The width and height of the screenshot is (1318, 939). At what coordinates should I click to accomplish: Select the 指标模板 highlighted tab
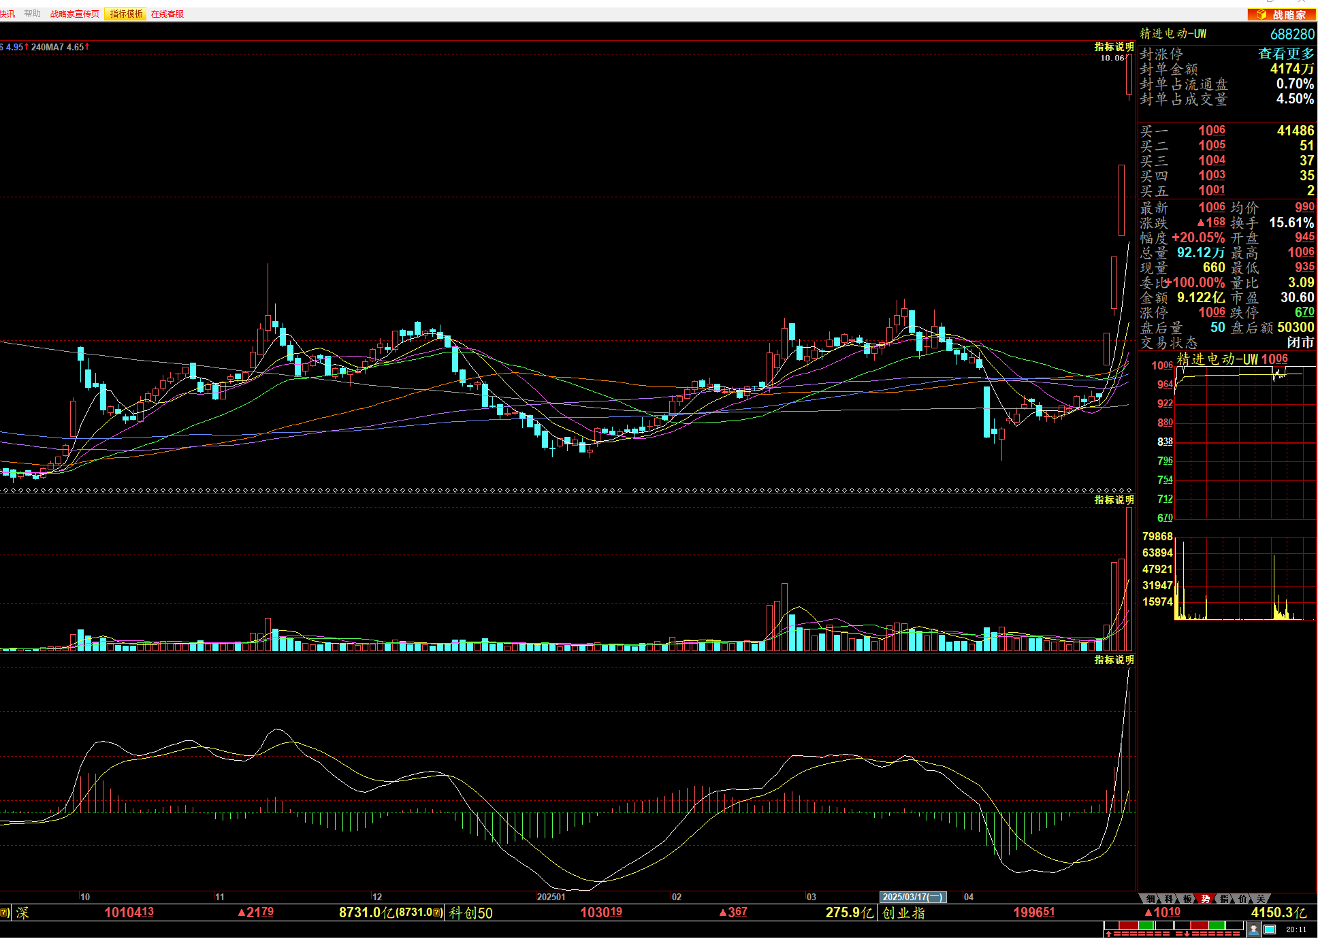(126, 14)
